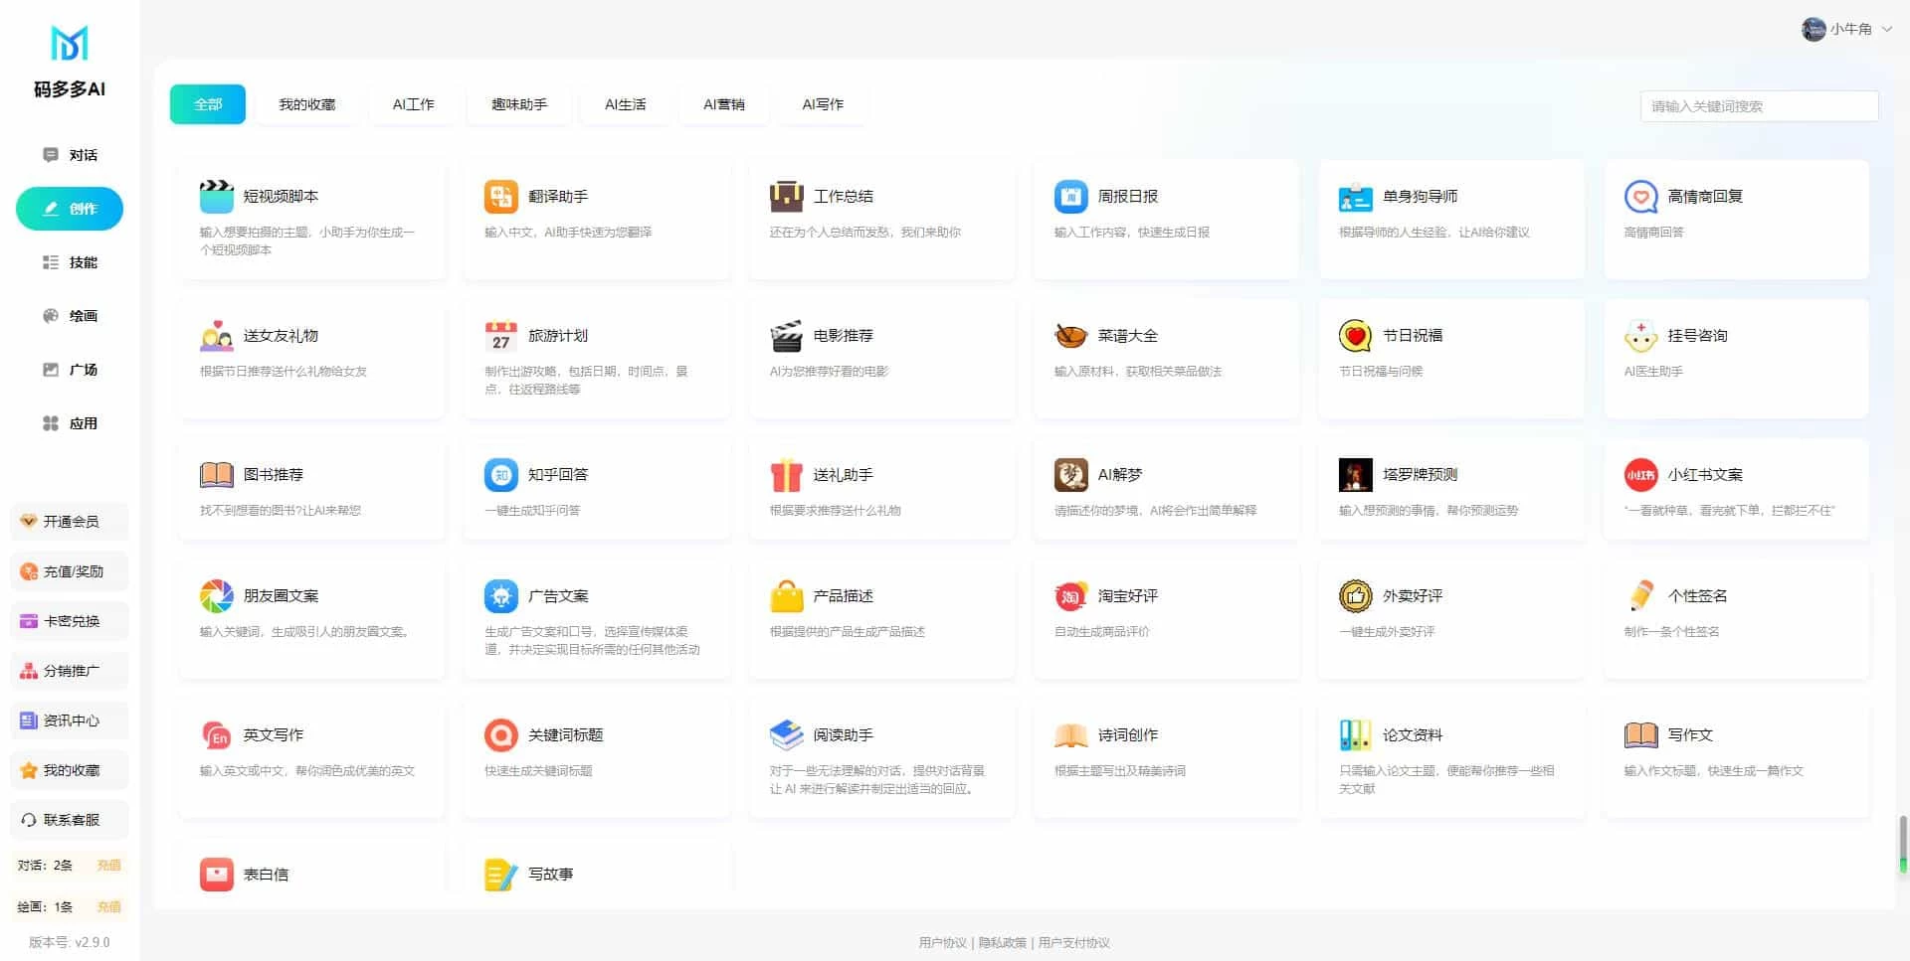
Task: Select the 论文资料 binders icon
Action: point(1355,735)
